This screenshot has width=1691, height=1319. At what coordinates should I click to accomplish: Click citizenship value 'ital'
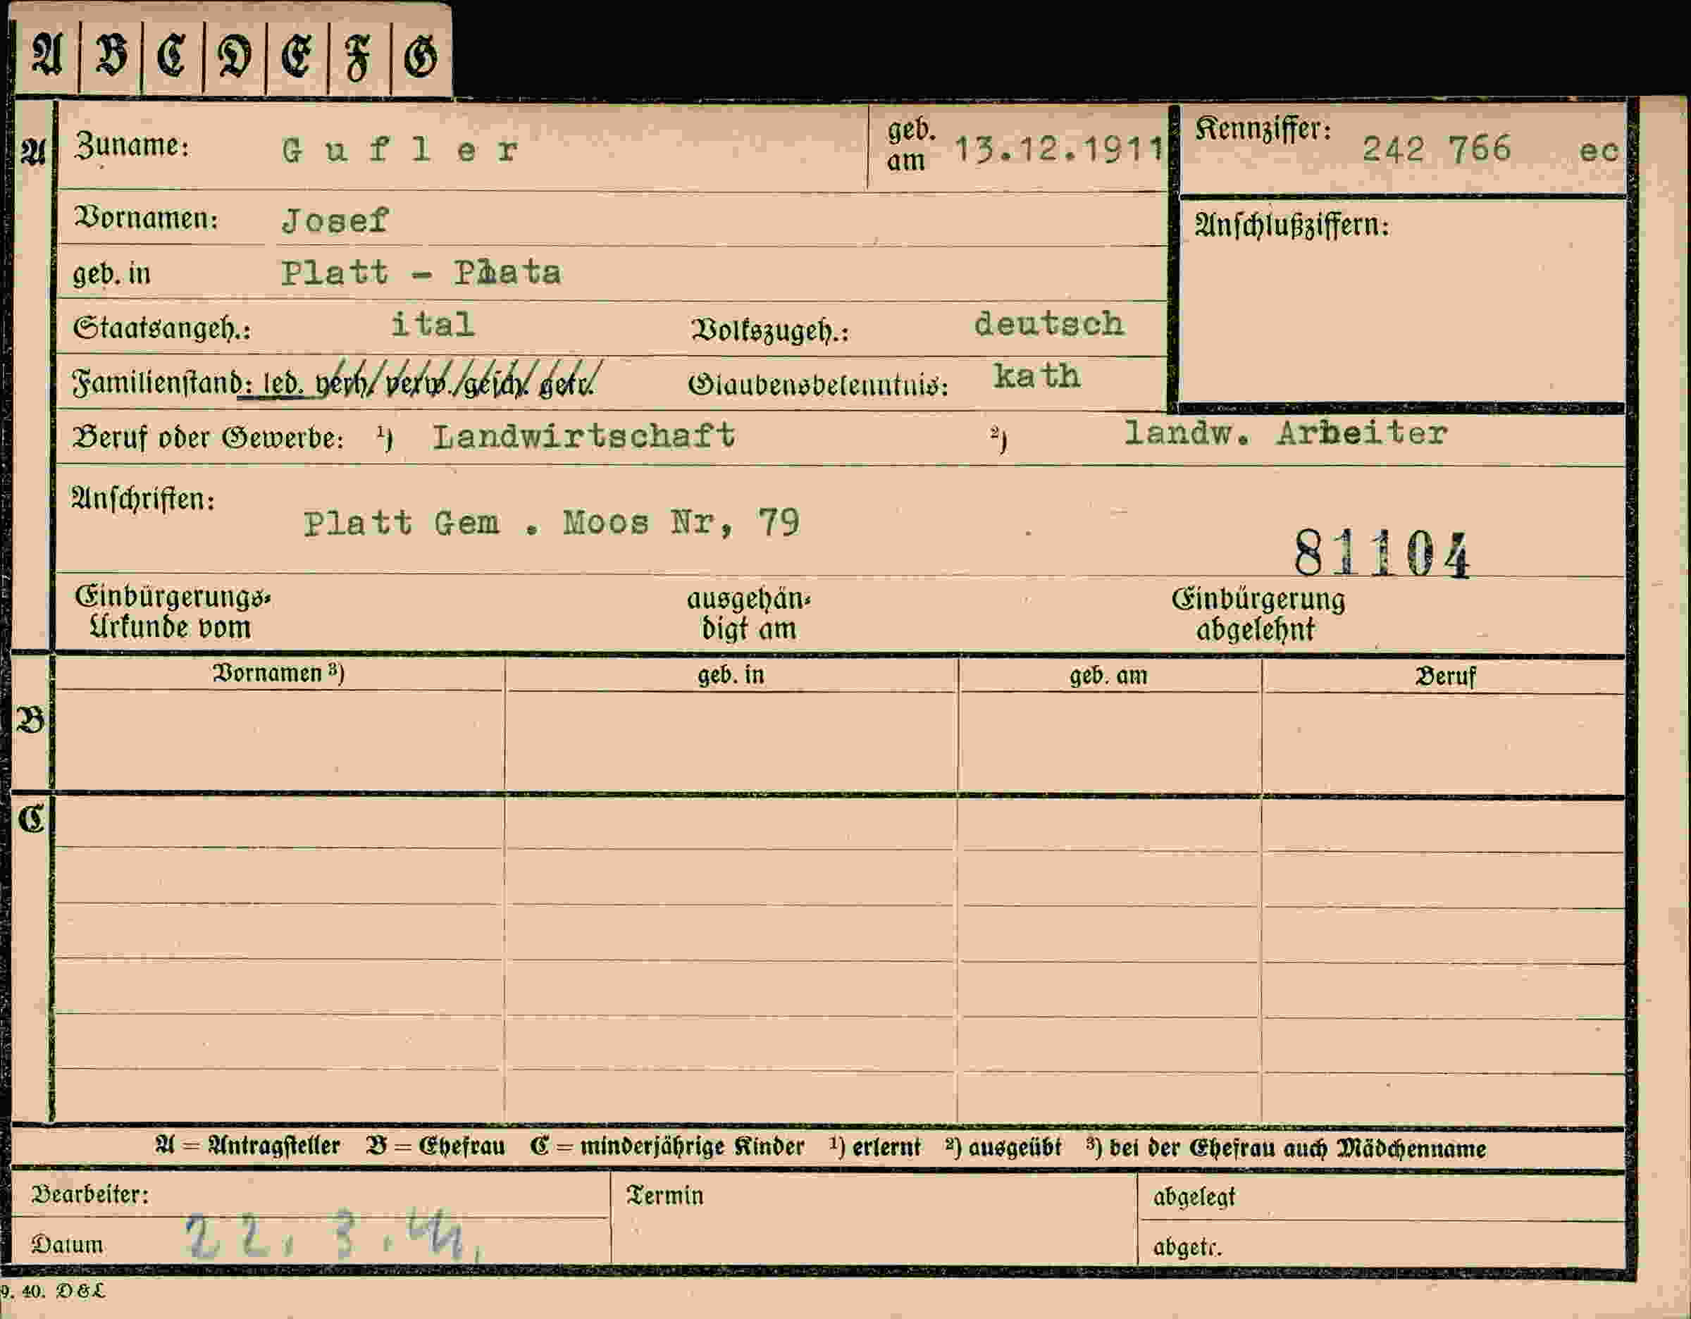pos(432,324)
